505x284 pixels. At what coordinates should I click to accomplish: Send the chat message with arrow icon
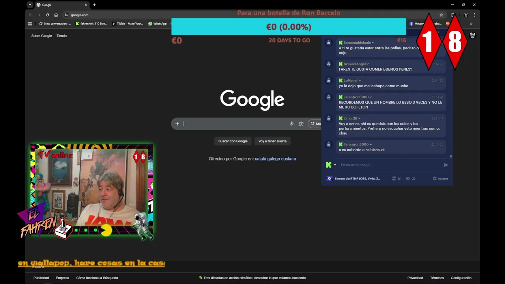[x=446, y=165]
